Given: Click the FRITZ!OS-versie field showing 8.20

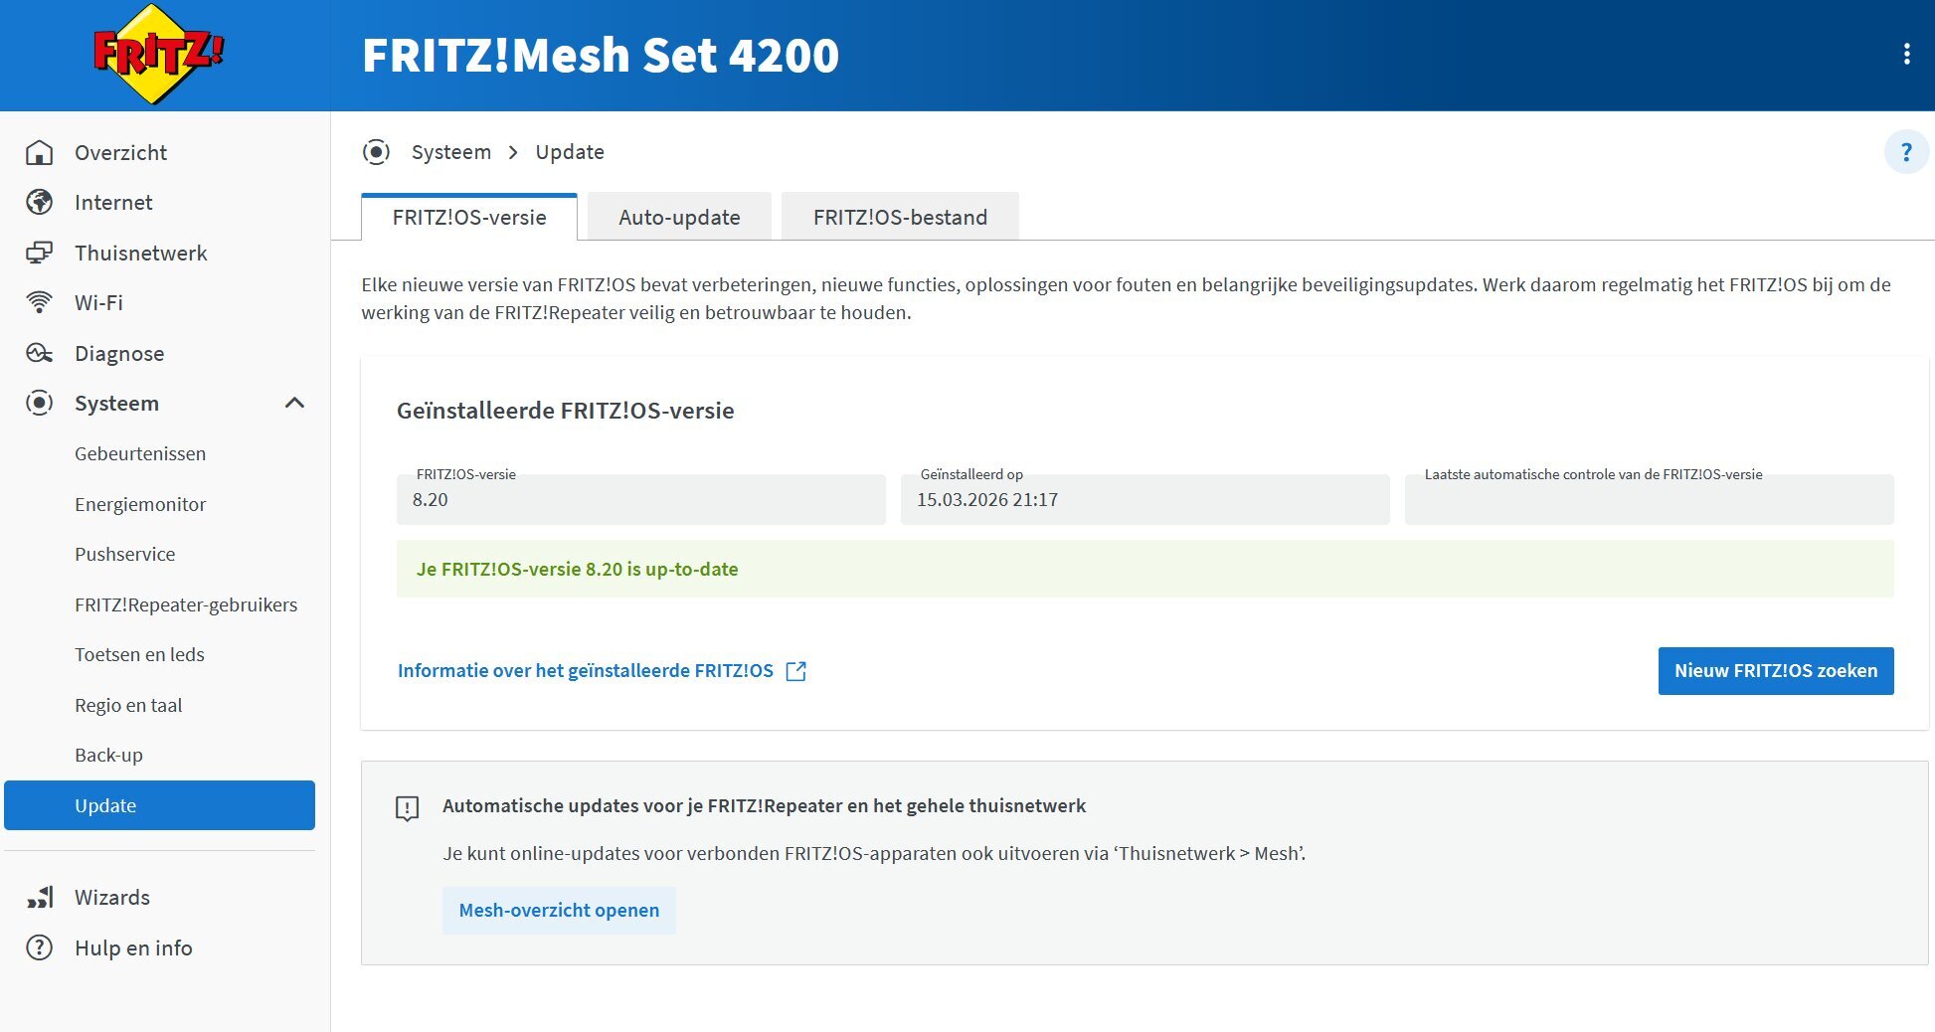Looking at the screenshot, I should click(640, 499).
